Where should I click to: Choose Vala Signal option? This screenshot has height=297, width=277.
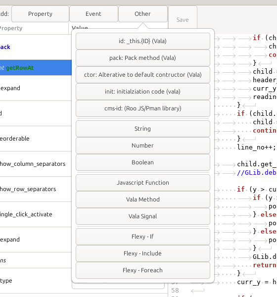tap(143, 216)
